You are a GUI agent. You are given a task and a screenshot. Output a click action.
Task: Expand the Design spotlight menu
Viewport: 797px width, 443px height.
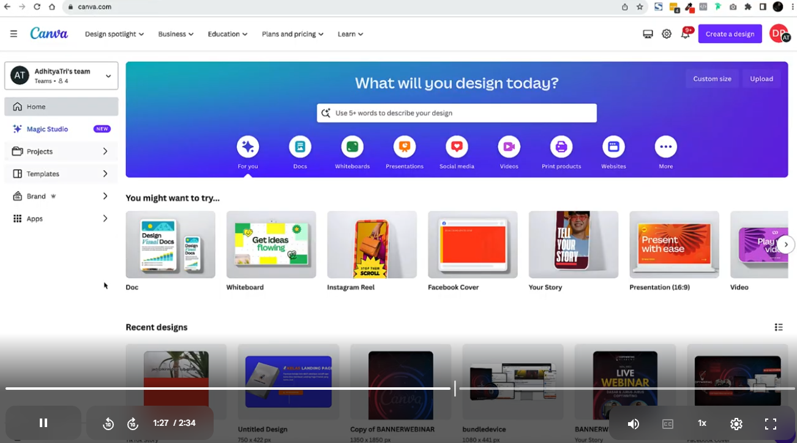point(114,34)
